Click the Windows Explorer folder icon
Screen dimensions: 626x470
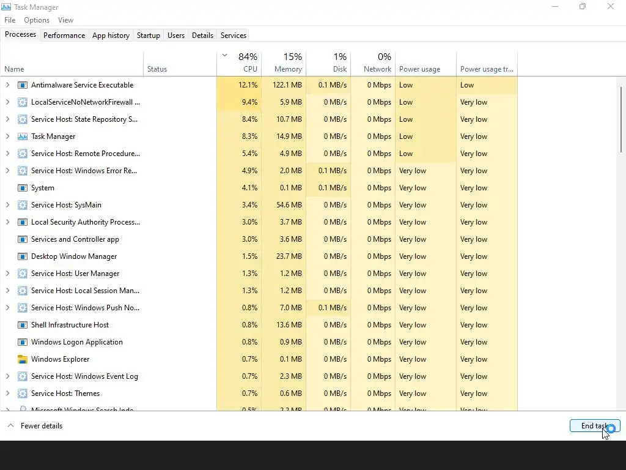pos(23,359)
